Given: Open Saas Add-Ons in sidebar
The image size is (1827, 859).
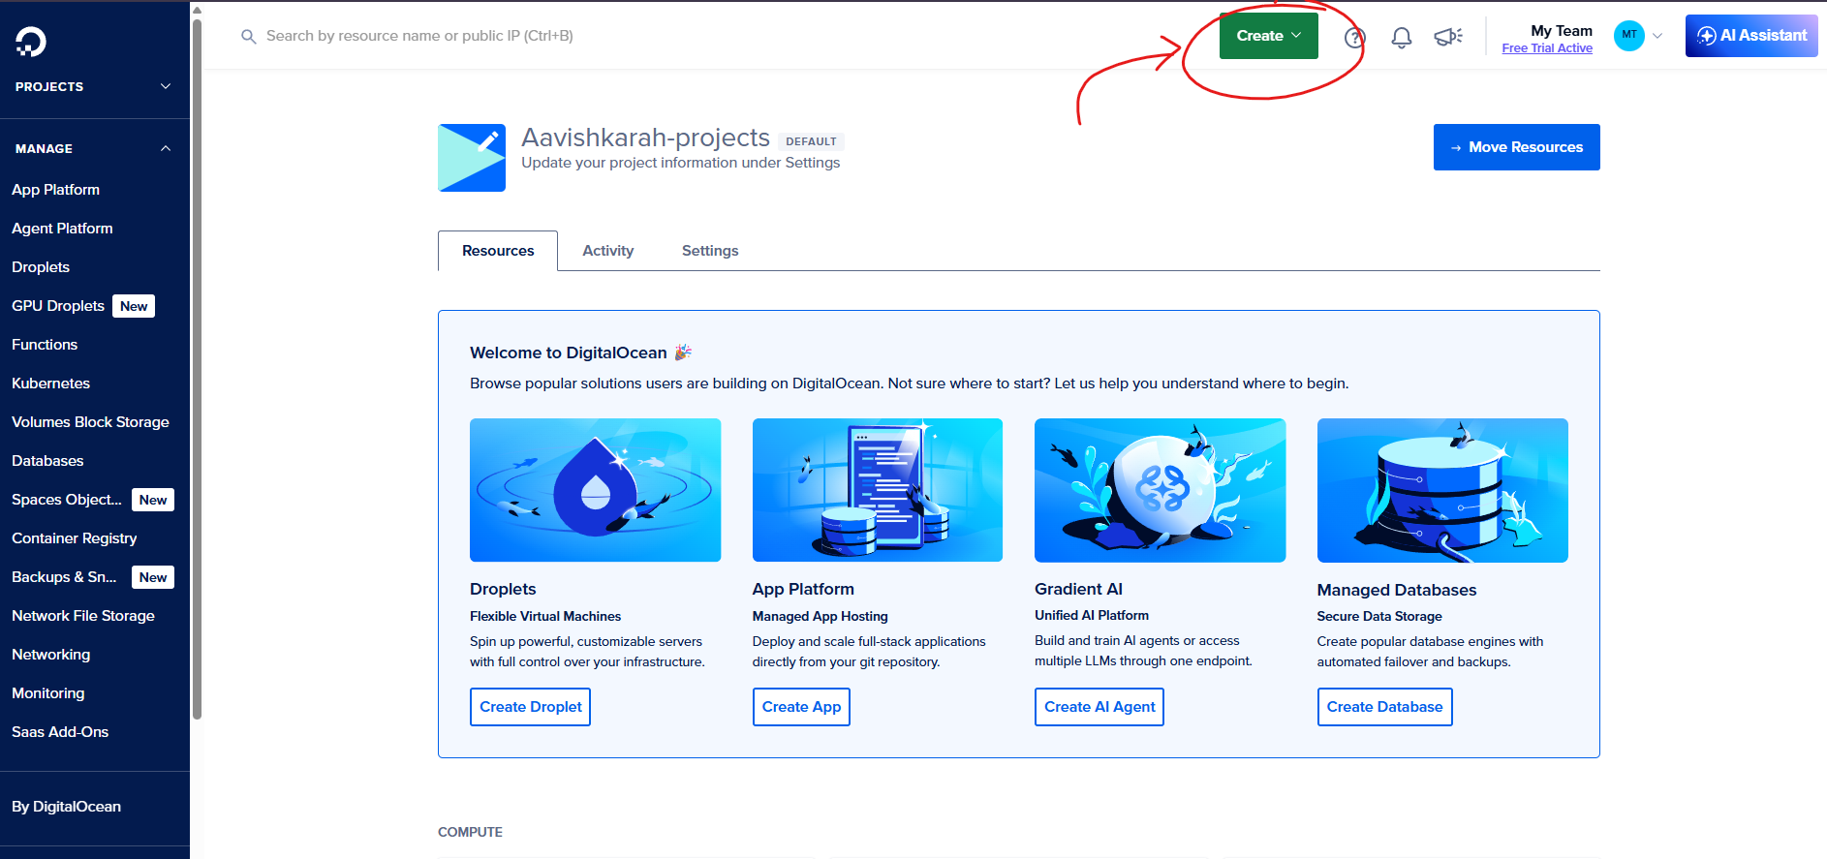Looking at the screenshot, I should 60,732.
